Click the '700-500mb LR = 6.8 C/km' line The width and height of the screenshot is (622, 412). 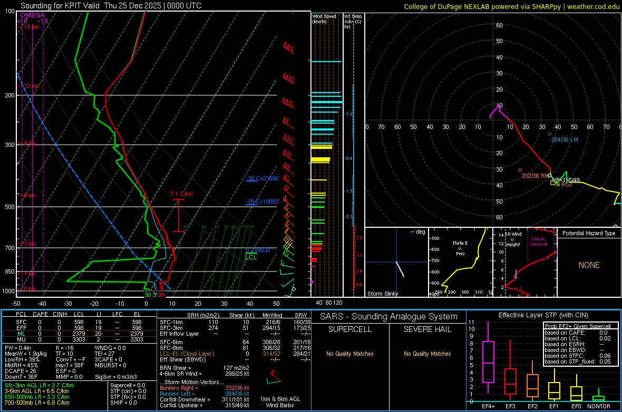coord(37,403)
